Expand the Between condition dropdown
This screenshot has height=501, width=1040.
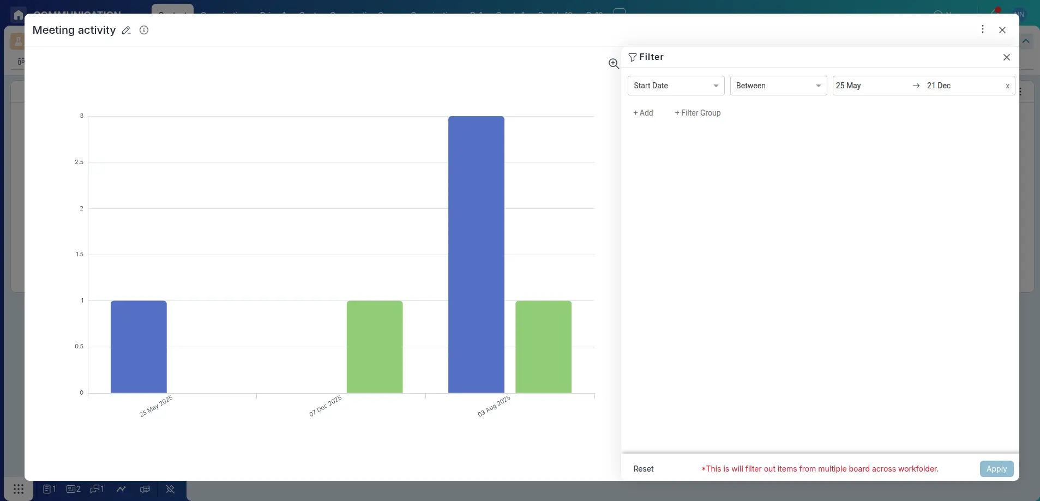[x=778, y=86]
